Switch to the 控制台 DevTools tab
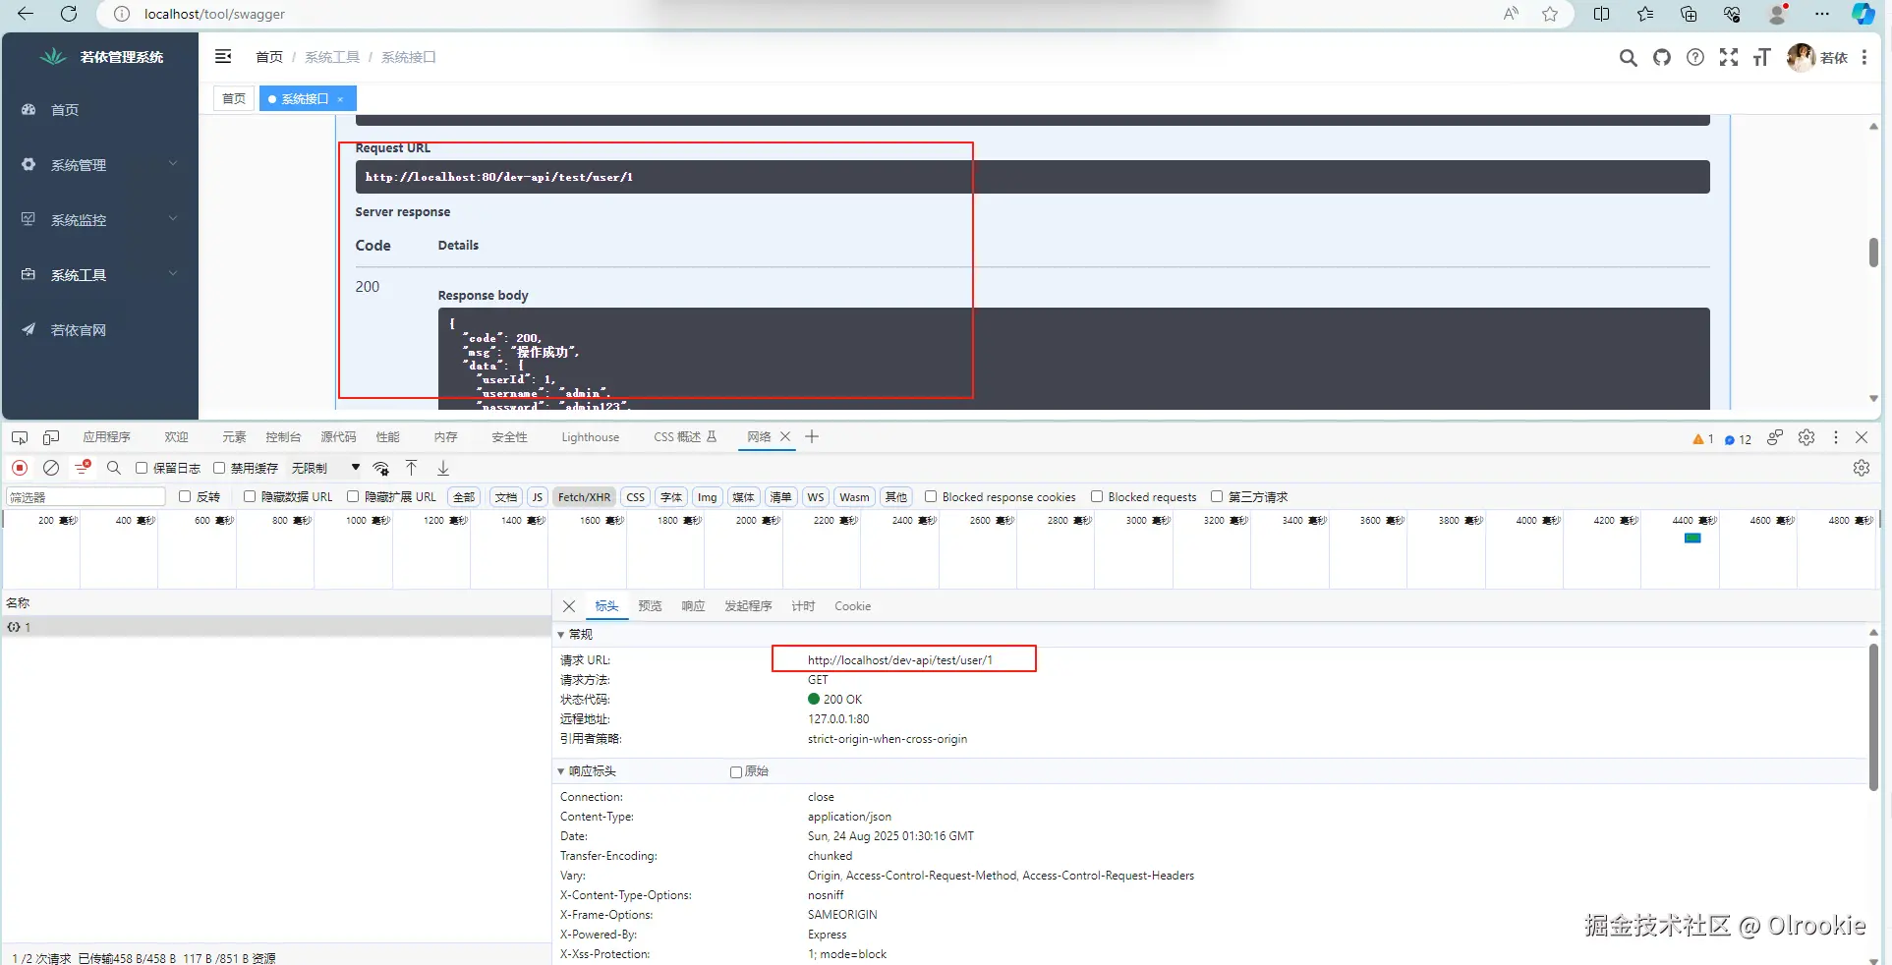The image size is (1892, 965). [283, 437]
